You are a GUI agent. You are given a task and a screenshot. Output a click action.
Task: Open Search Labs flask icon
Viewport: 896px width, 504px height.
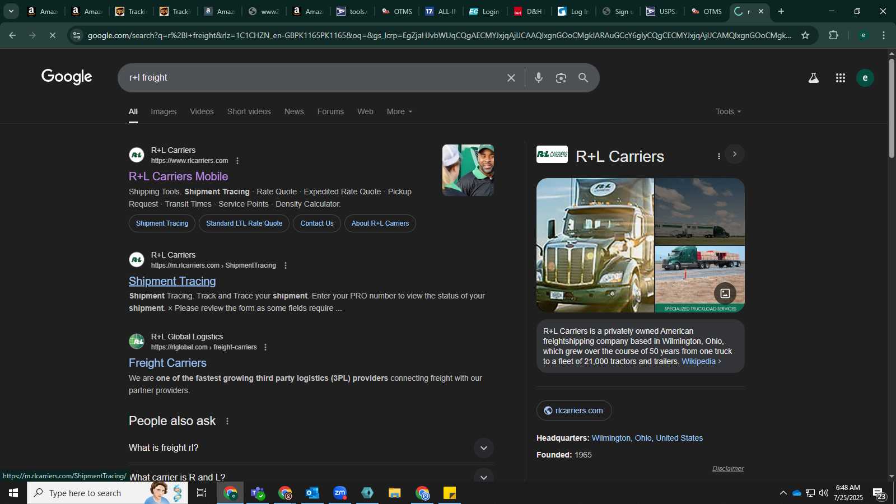(814, 78)
